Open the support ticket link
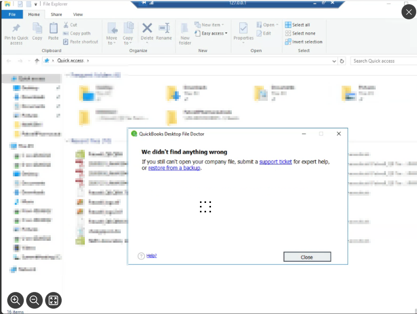The width and height of the screenshot is (417, 314). (275, 162)
